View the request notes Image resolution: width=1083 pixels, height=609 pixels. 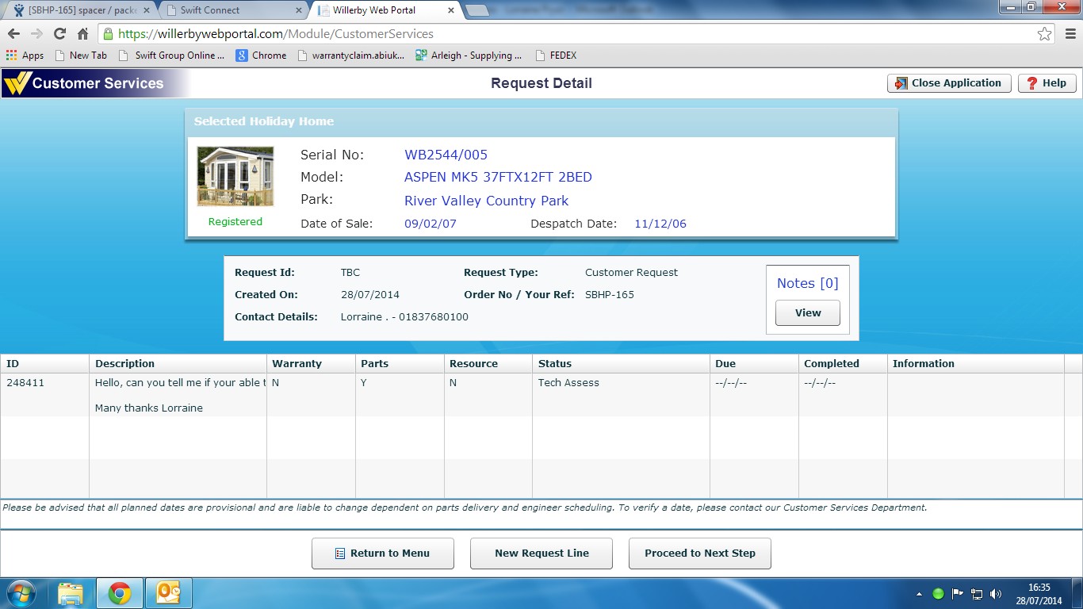808,312
